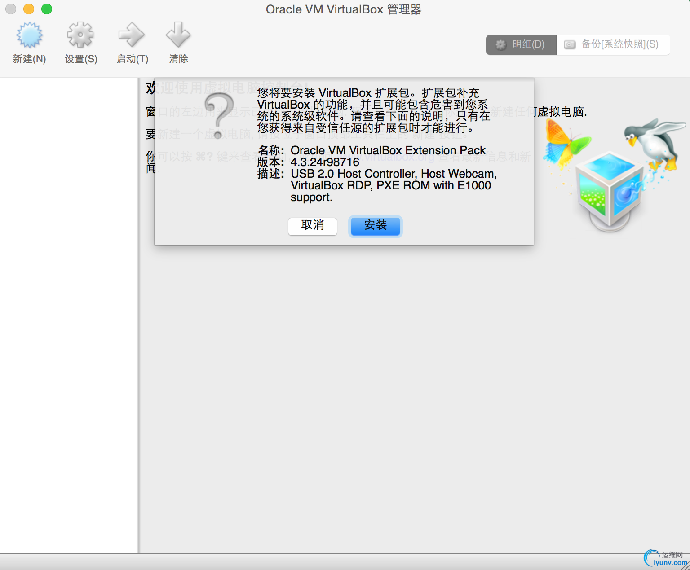Click the Install (安装) button
The width and height of the screenshot is (690, 570).
[x=376, y=226]
